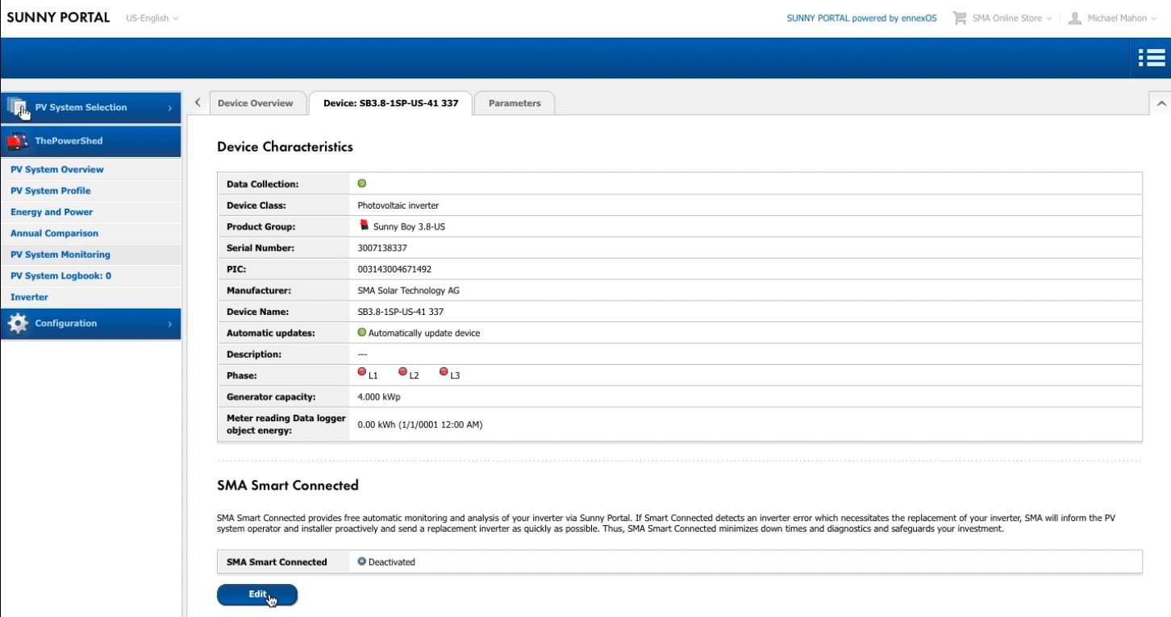Image resolution: width=1171 pixels, height=617 pixels.
Task: Click SMA Solar Technology AG manufacturer value
Action: 409,290
